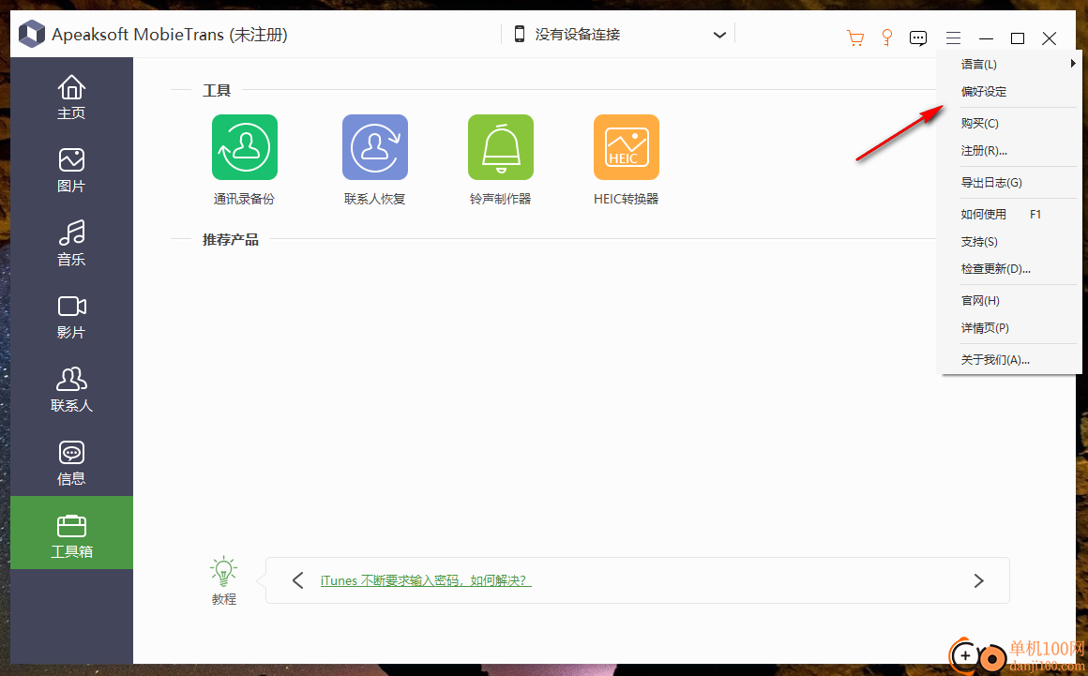
Task: Maximize the MobieTrans window
Action: click(x=1018, y=38)
